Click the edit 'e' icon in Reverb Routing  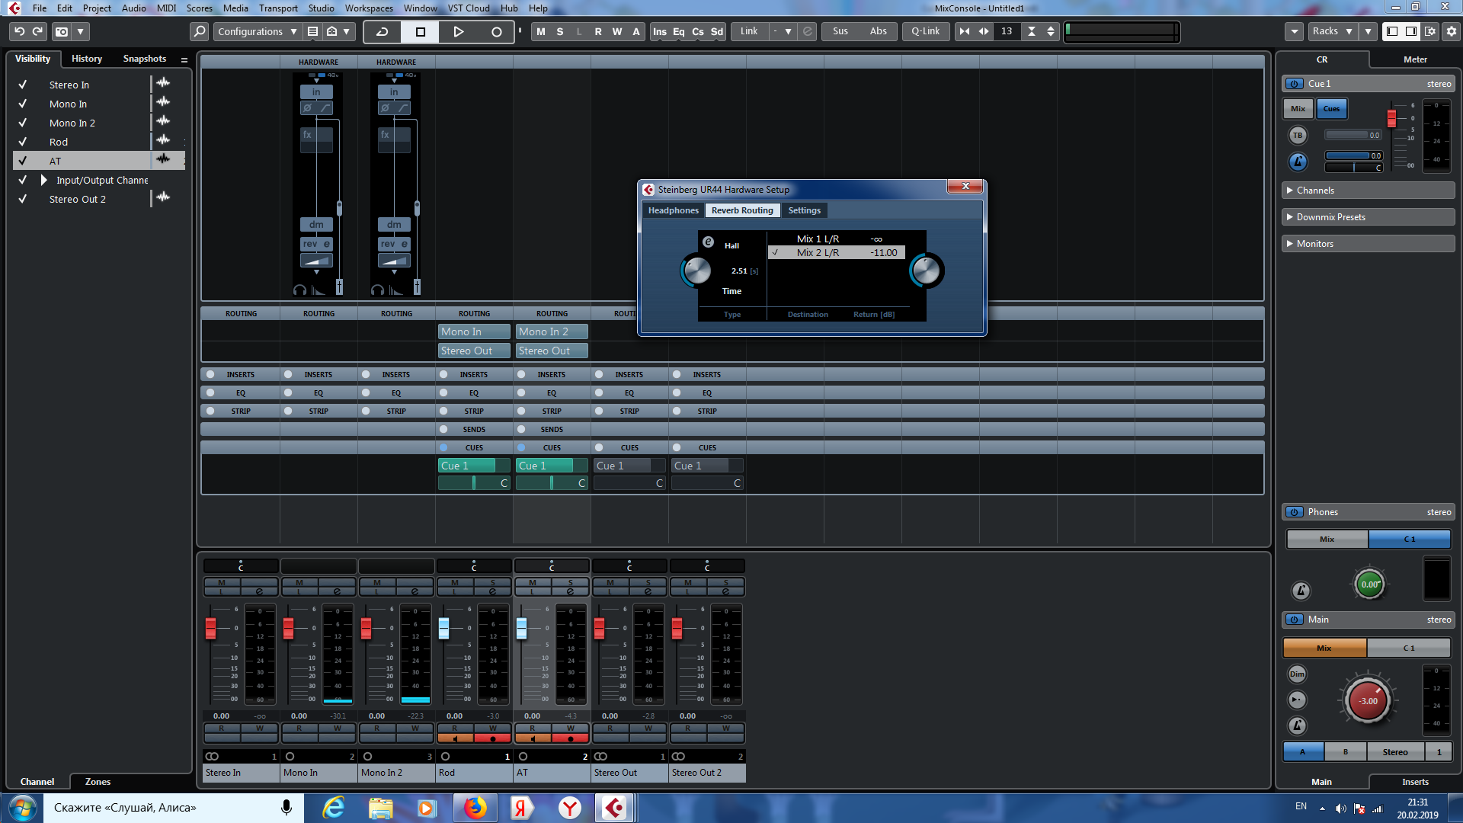tap(708, 242)
